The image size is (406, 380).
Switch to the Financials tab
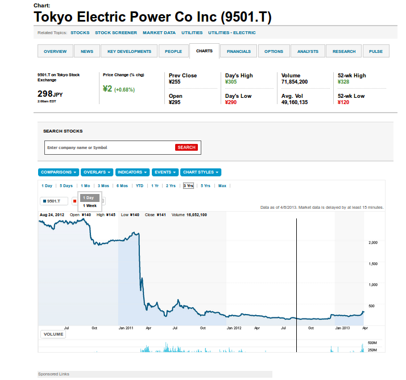238,52
